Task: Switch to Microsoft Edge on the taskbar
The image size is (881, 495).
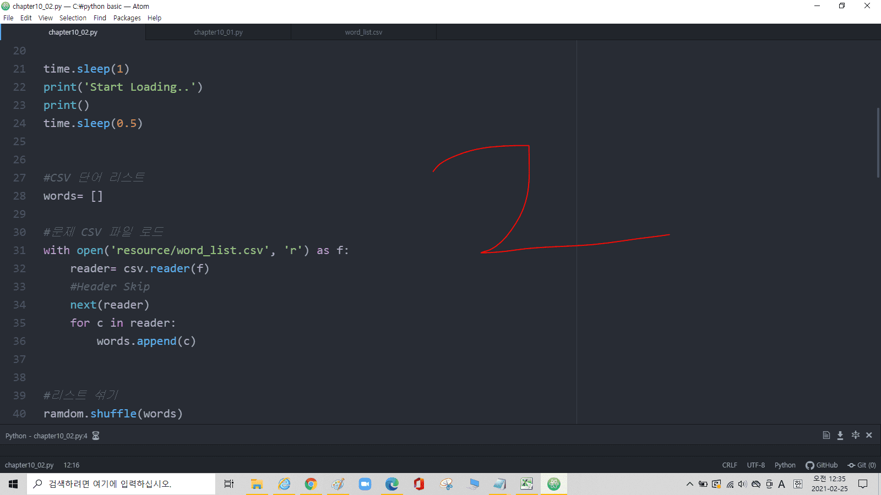Action: pyautogui.click(x=392, y=484)
